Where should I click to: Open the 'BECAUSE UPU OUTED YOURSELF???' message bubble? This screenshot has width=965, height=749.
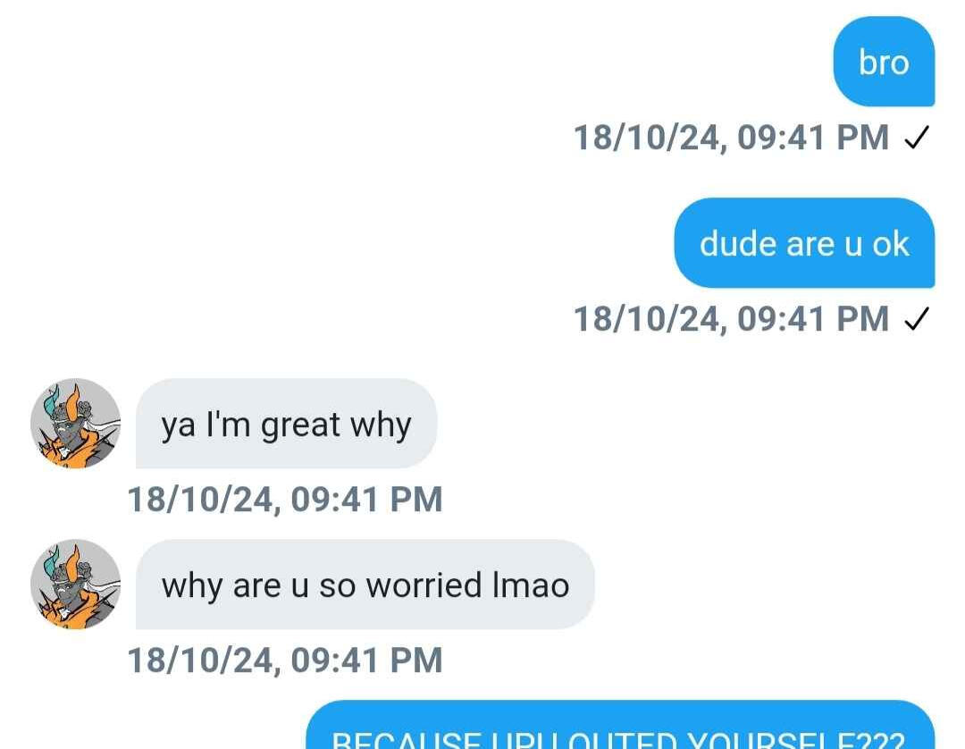click(x=620, y=725)
